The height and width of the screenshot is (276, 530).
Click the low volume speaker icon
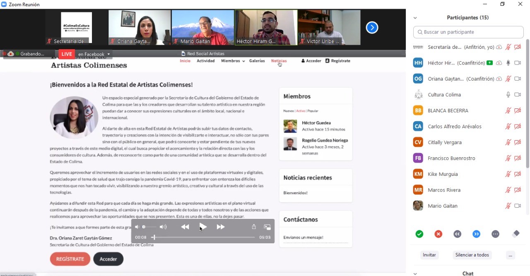pos(137,227)
